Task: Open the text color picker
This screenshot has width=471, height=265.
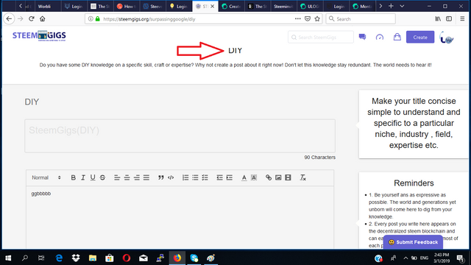Action: 244,177
